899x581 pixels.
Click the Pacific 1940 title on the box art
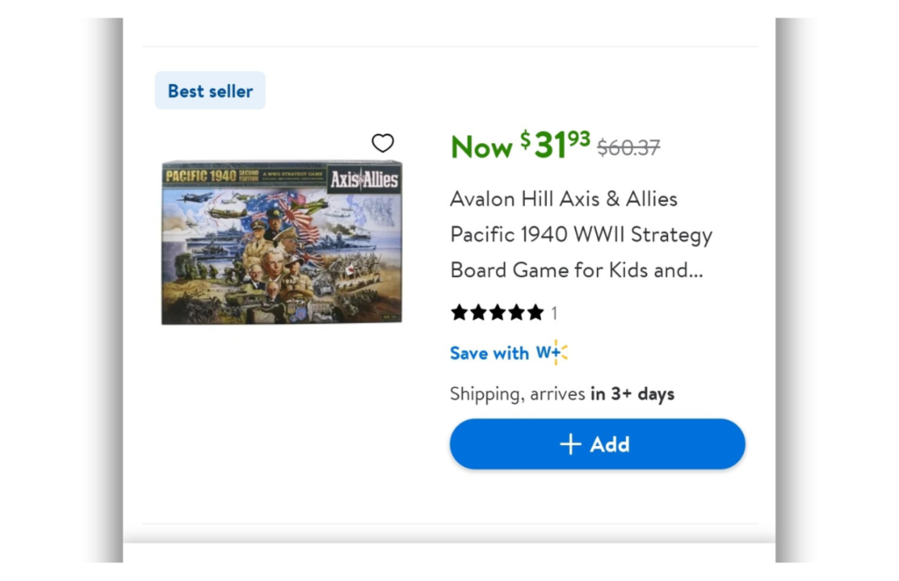pyautogui.click(x=200, y=176)
